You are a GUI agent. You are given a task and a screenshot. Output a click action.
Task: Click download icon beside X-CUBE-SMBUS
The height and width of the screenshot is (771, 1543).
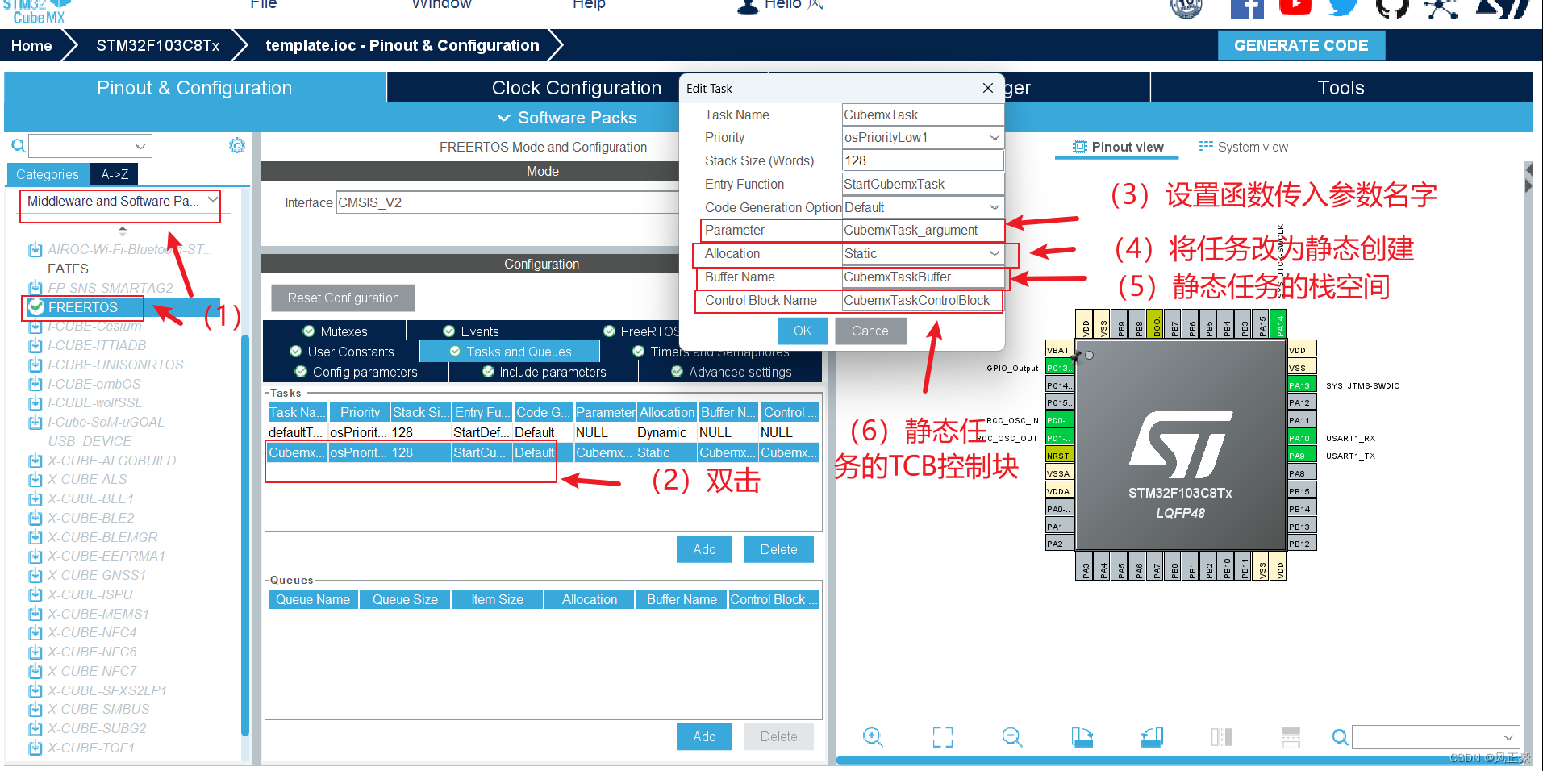[x=35, y=709]
